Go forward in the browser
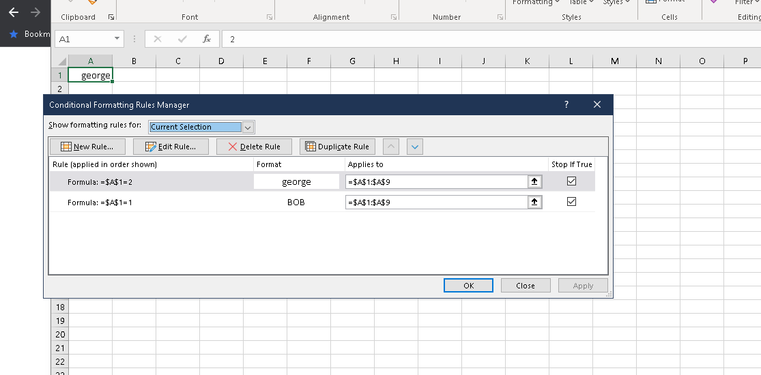761x375 pixels. tap(35, 12)
